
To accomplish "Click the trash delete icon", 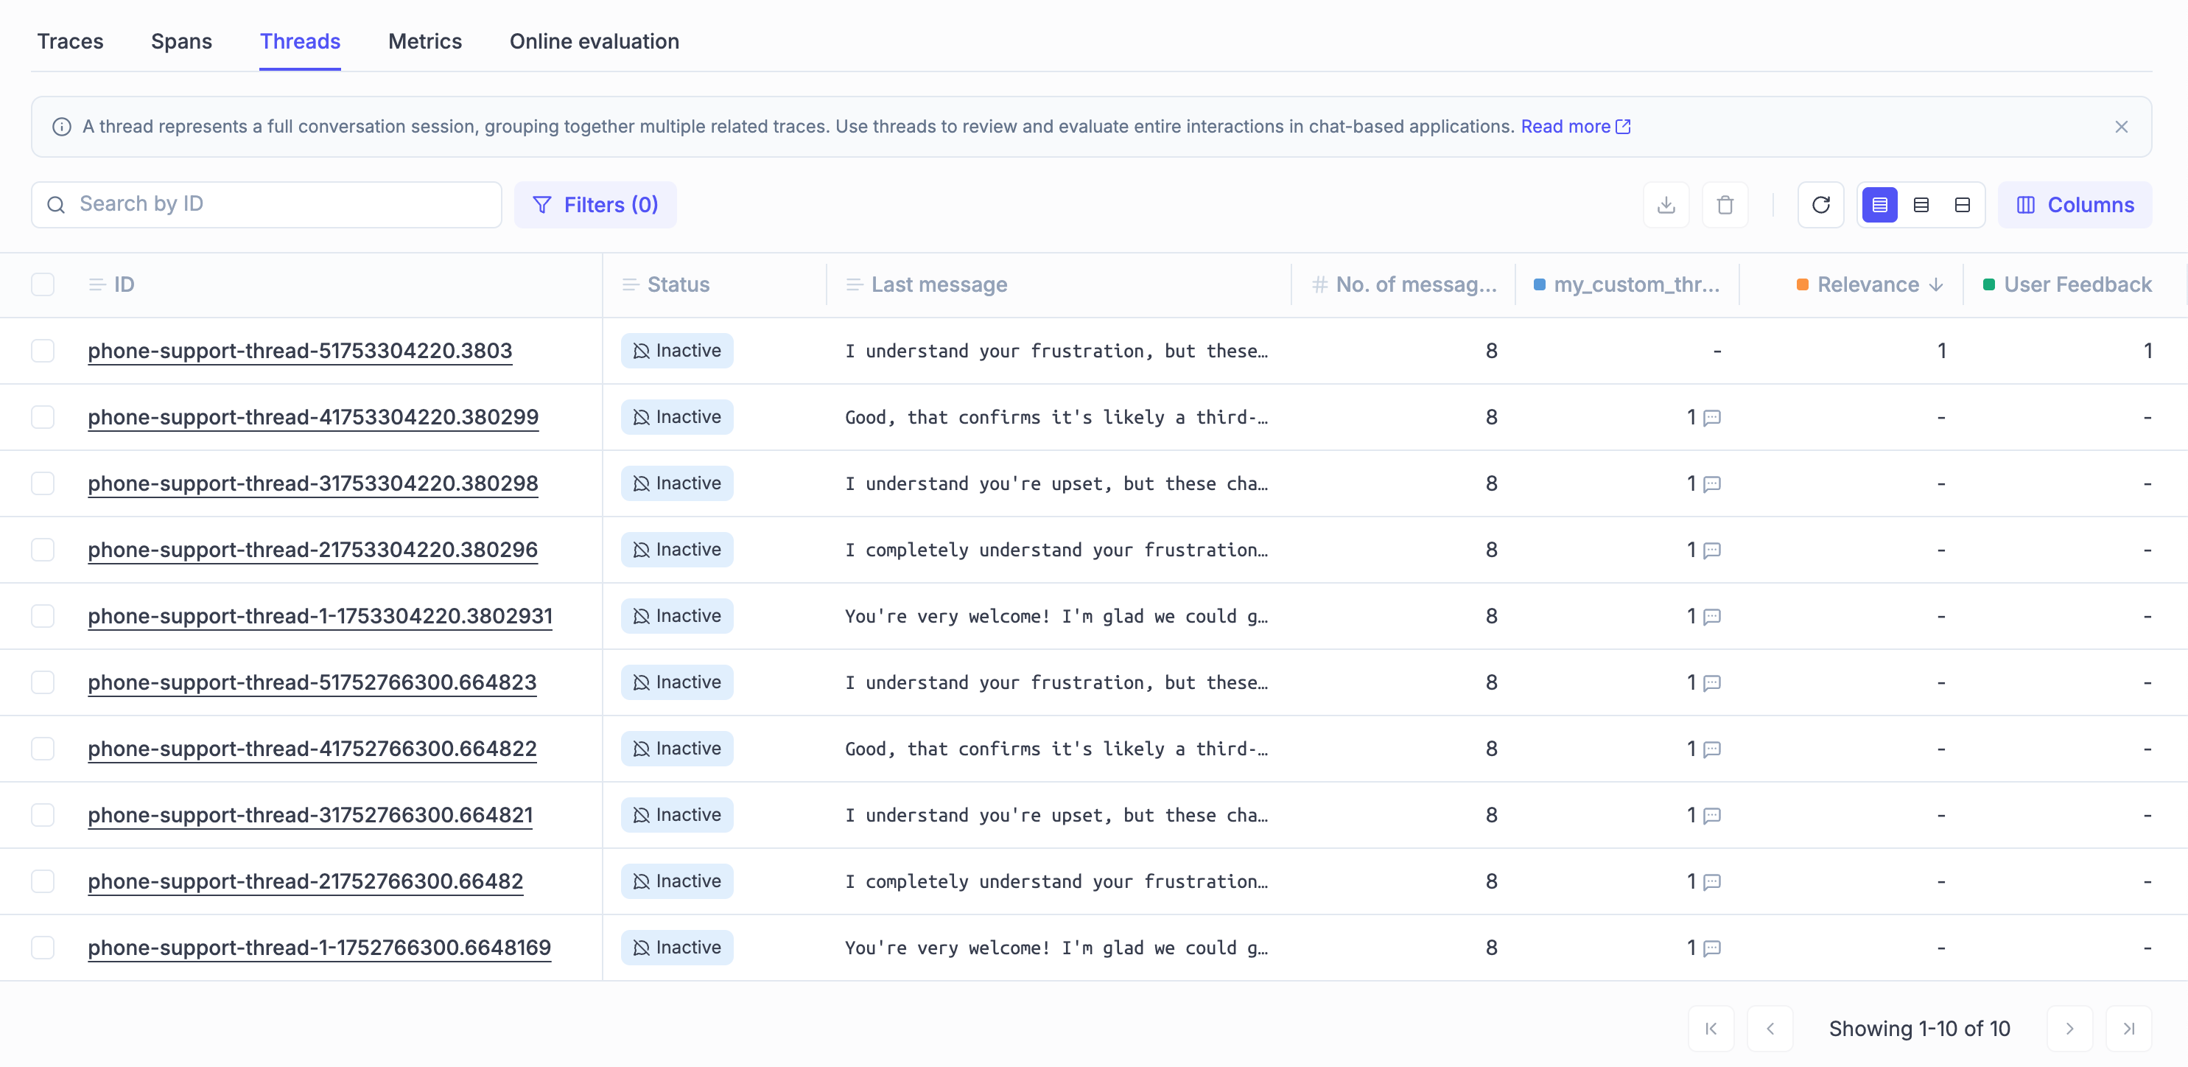I will [1724, 205].
